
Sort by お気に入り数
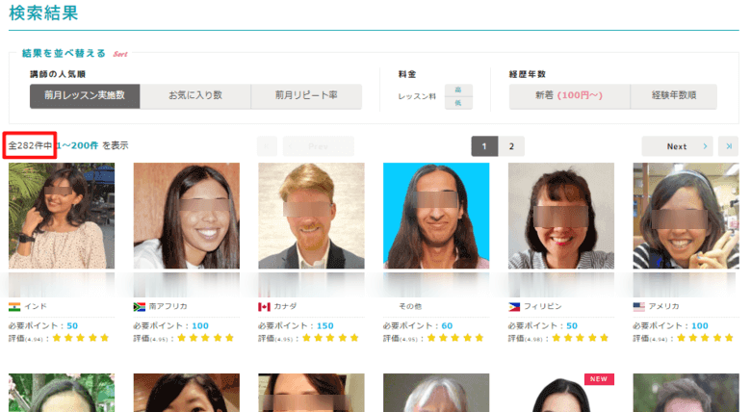tap(195, 96)
